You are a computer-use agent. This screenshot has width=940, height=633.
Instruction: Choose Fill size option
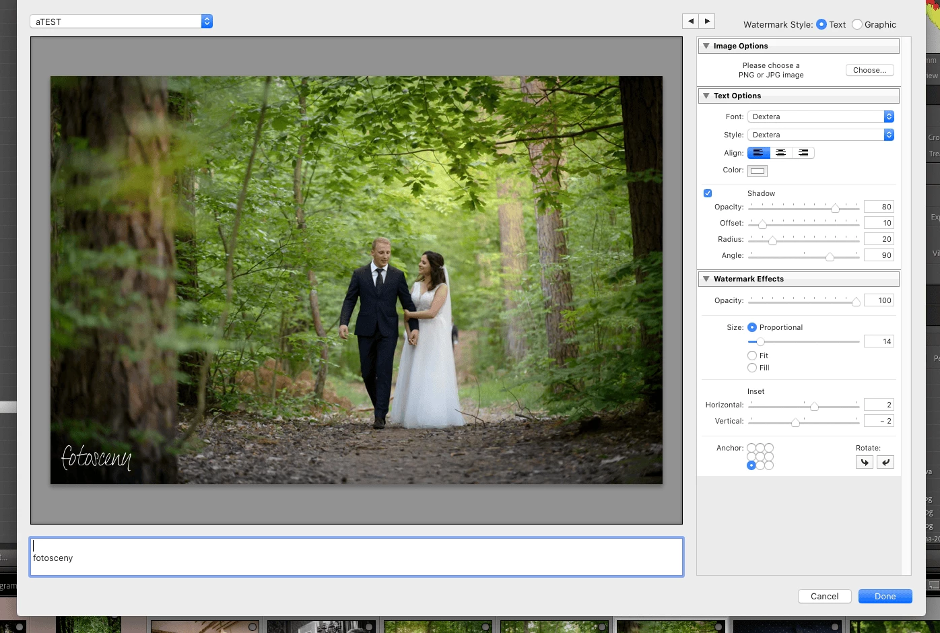(x=752, y=368)
